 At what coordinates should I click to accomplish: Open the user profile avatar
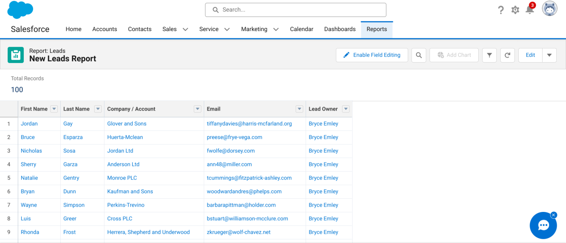[549, 9]
